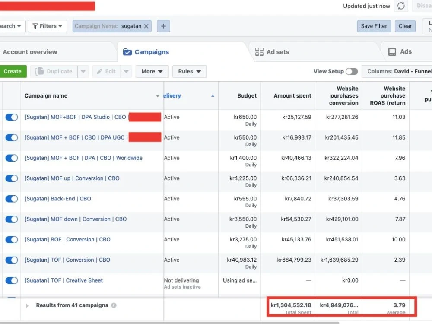The width and height of the screenshot is (432, 324).
Task: Click the horizontal scrollbar at bottom
Action: tap(169, 323)
